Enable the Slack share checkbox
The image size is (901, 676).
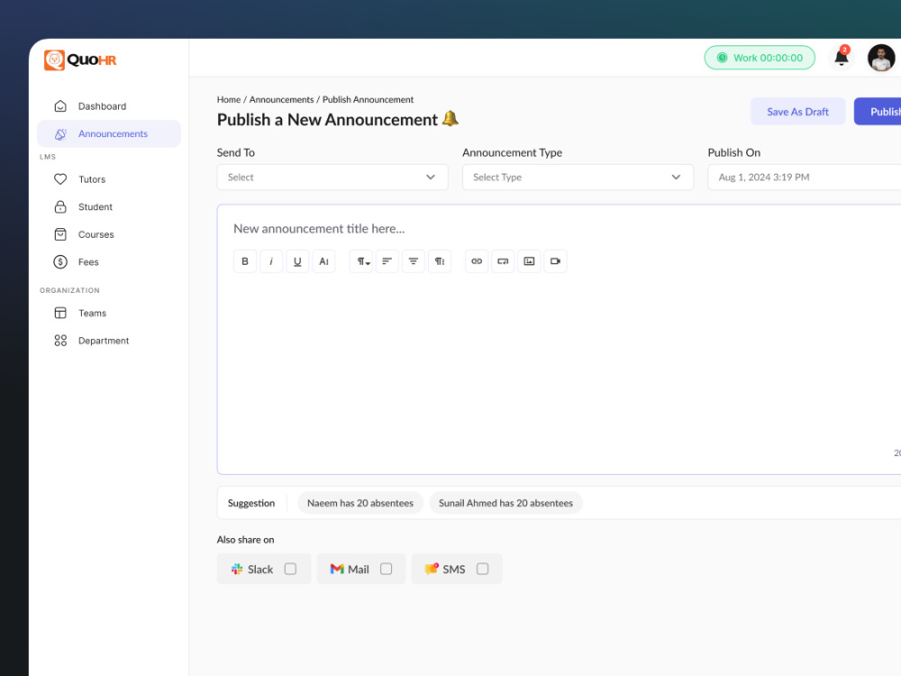(290, 569)
